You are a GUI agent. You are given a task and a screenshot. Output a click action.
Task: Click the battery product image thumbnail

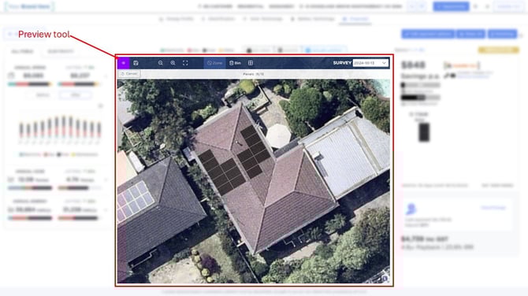tap(424, 132)
